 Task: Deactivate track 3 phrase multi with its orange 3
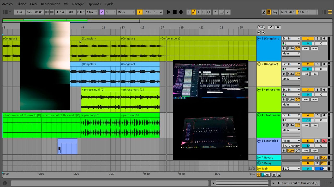point(308,90)
